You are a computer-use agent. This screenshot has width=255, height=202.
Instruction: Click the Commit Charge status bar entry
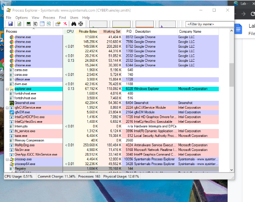(56, 176)
